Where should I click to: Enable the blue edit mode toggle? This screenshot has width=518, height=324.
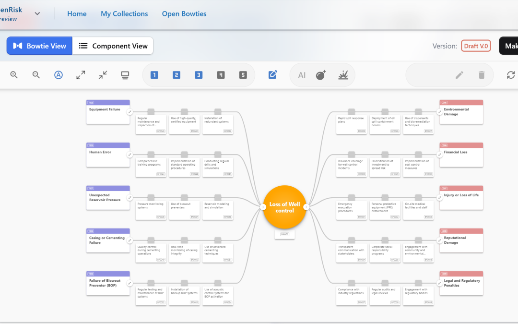point(272,74)
